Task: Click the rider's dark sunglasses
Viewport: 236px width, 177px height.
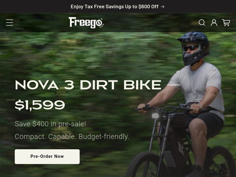Action: point(191,48)
